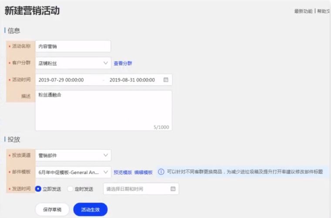Screen dimensions: 331x218
Task: Open calendar icon in activity time field
Action: tap(166, 80)
